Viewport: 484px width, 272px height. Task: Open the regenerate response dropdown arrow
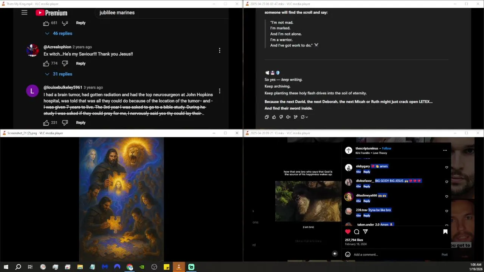(x=307, y=117)
